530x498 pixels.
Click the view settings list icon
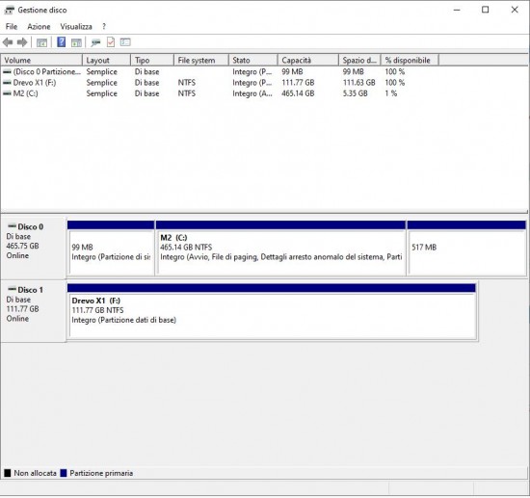coord(125,42)
